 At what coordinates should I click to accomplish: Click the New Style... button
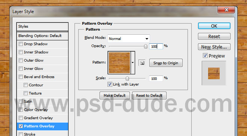point(214,47)
